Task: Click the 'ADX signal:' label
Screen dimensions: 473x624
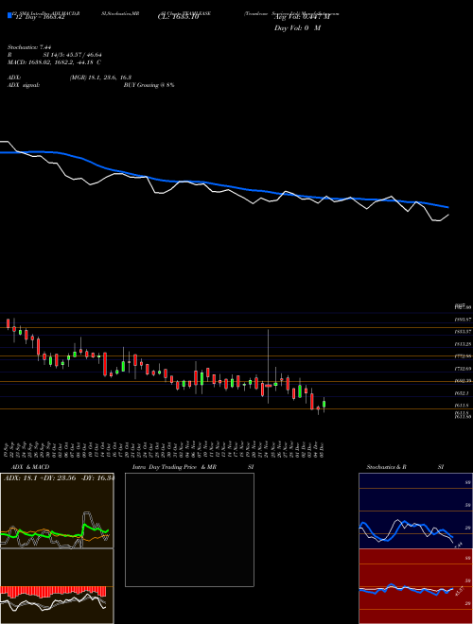Action: pos(24,85)
